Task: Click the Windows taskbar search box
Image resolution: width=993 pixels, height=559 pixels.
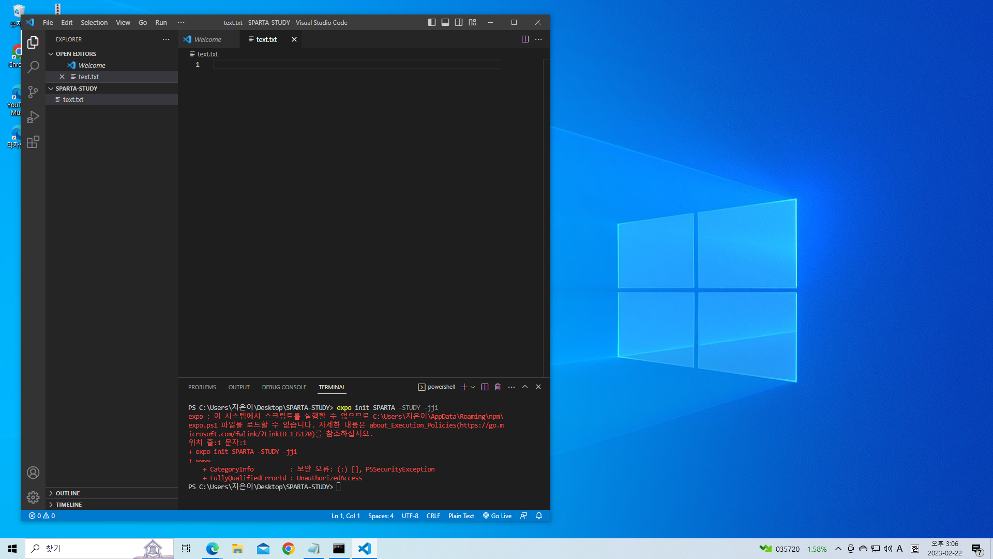Action: pyautogui.click(x=99, y=549)
